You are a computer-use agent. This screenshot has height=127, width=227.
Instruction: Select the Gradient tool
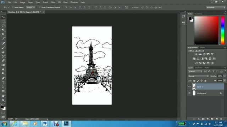3,65
